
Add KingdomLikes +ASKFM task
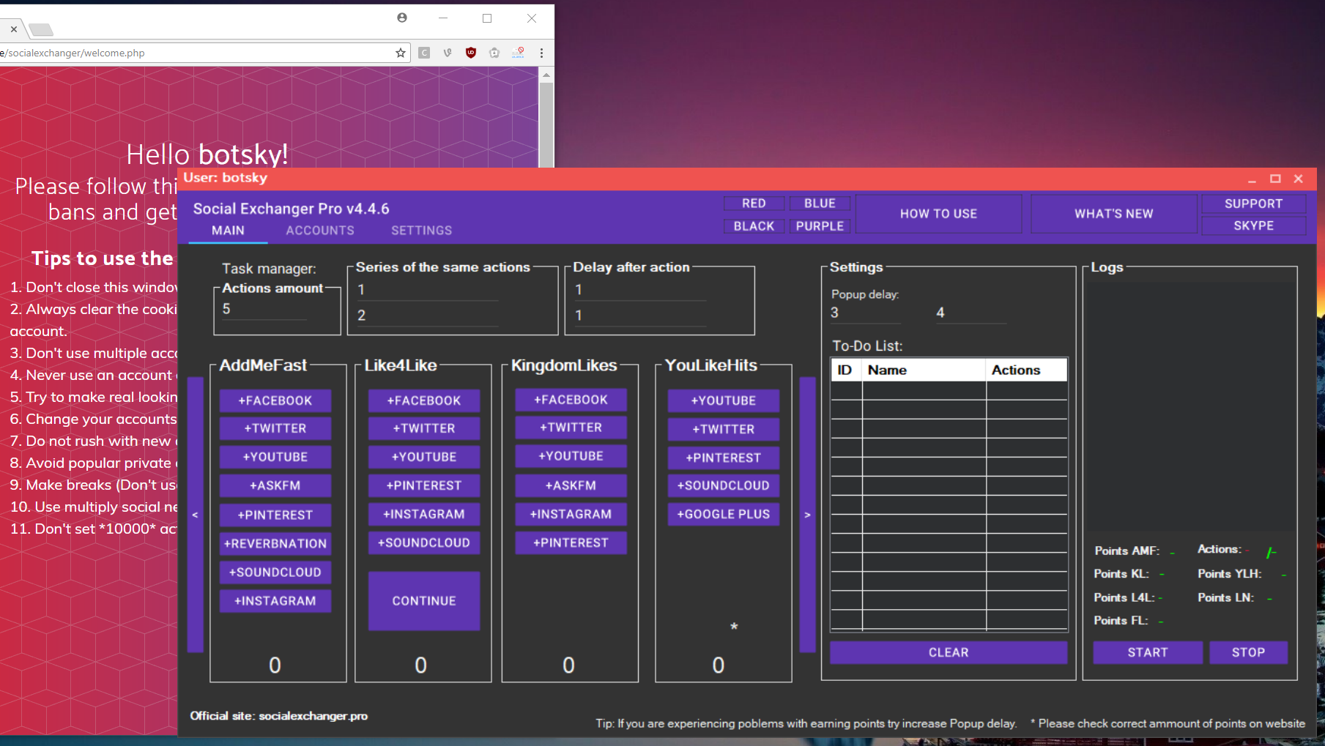(571, 485)
